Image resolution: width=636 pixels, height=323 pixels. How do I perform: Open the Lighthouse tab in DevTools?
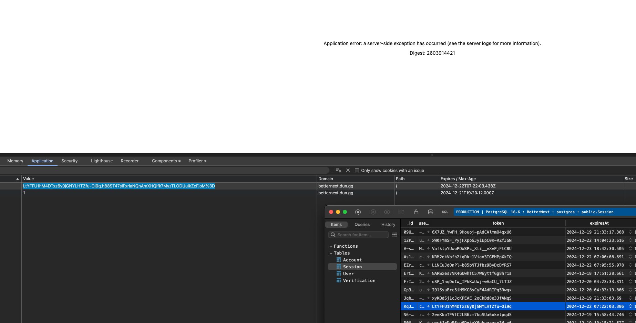tap(102, 161)
